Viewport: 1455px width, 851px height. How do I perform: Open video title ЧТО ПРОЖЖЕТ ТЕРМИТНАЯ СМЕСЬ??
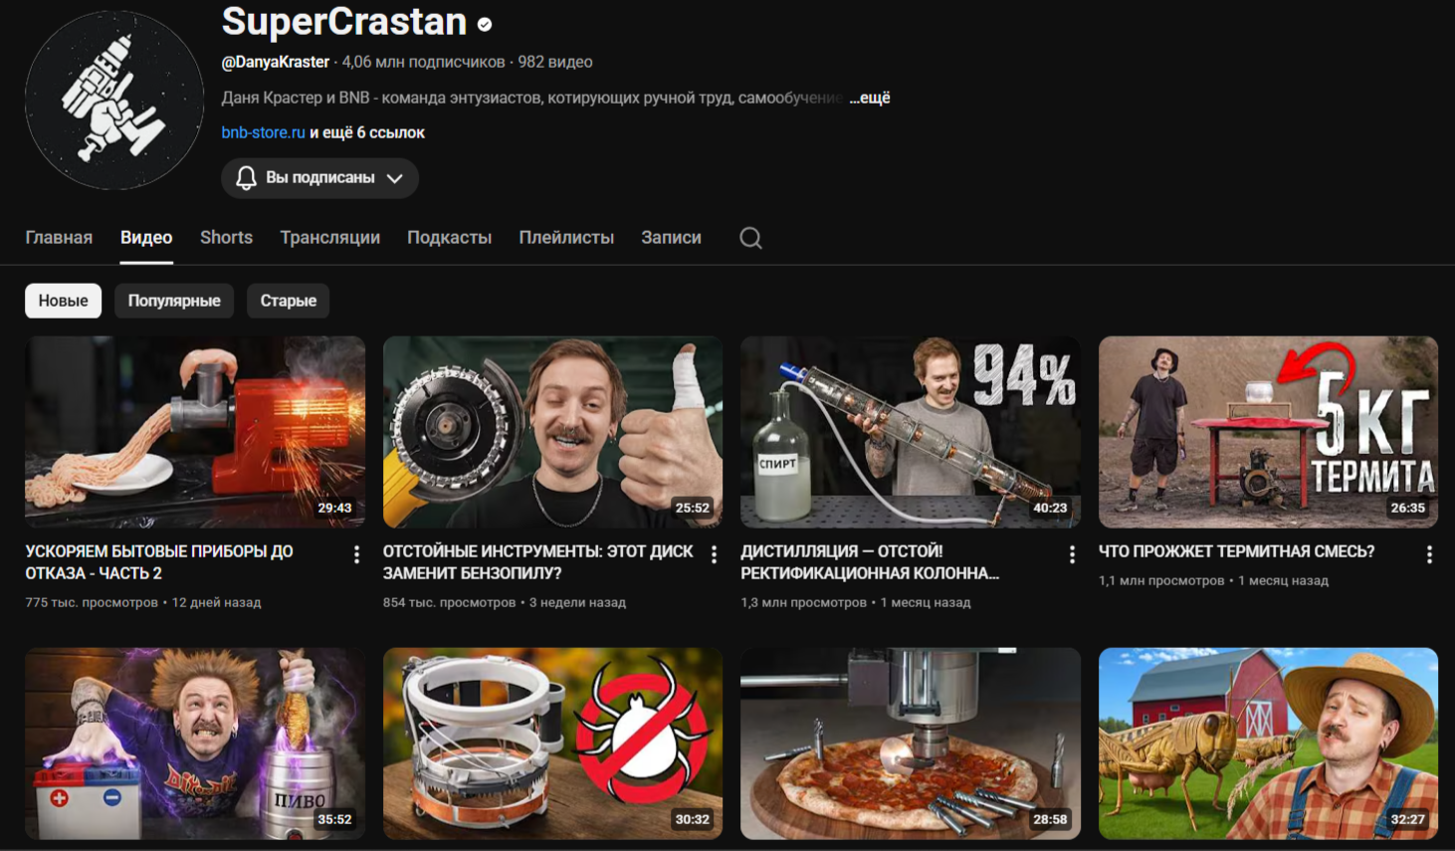click(x=1236, y=551)
